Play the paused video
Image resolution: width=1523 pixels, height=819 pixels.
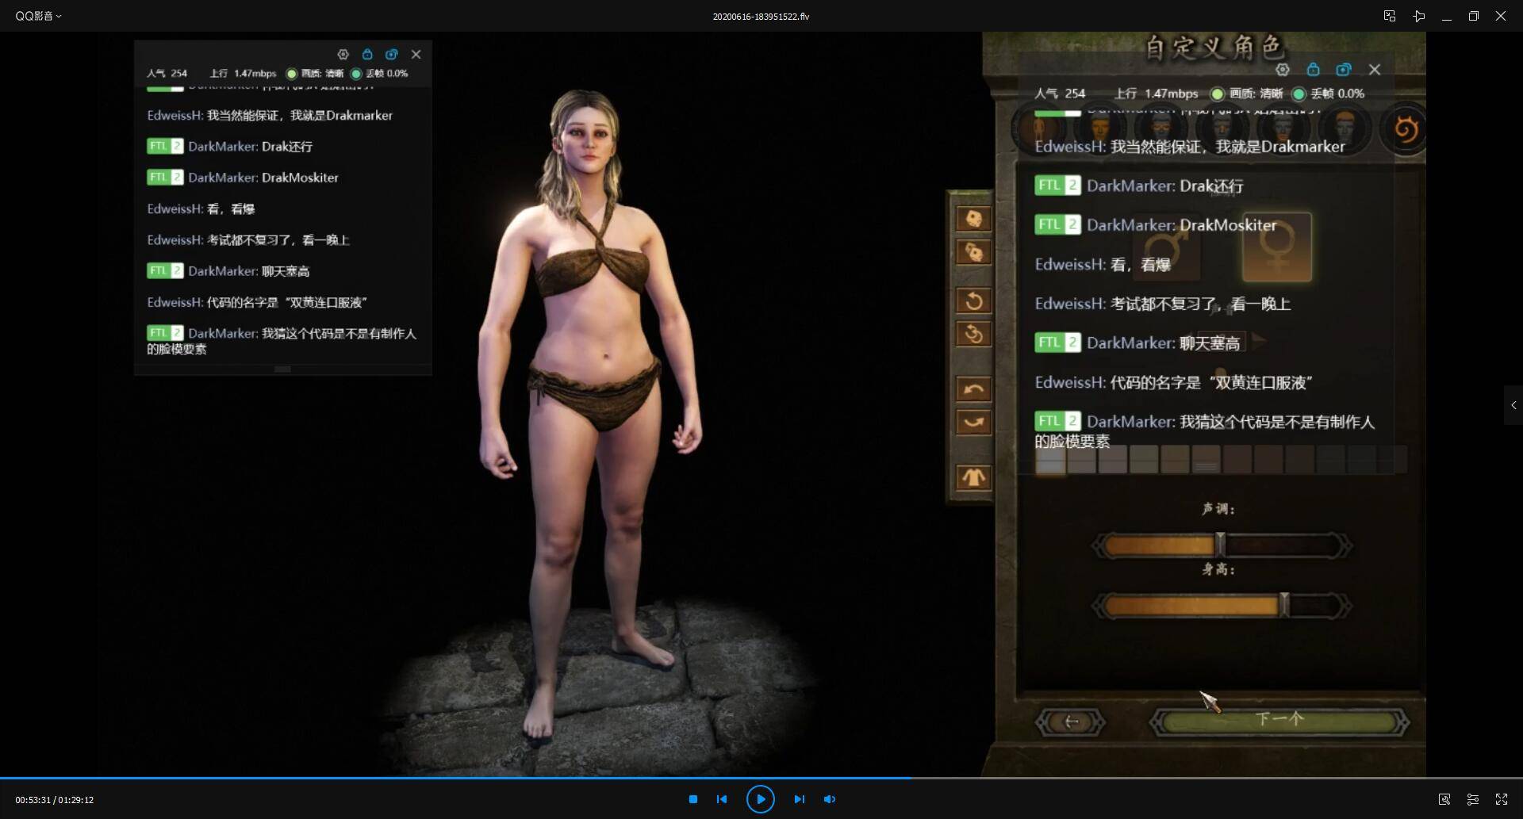pyautogui.click(x=760, y=799)
